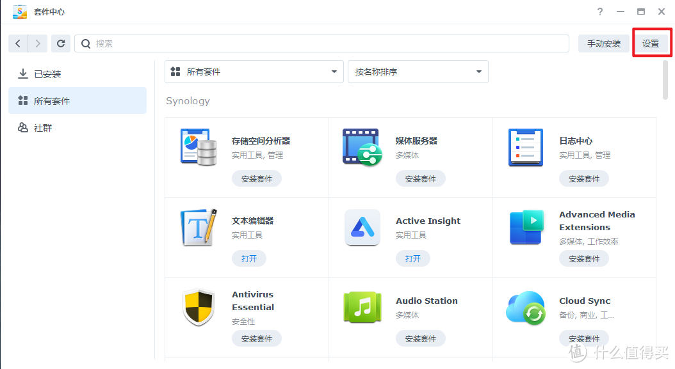This screenshot has height=369, width=675.
Task: Click the 存储空间分析器 package icon
Action: 199,147
